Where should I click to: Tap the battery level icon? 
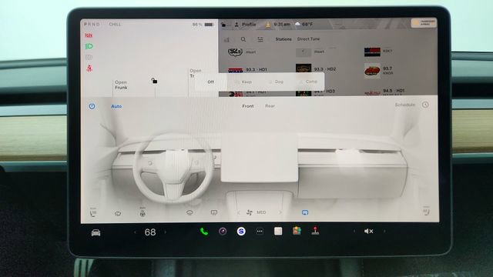click(x=209, y=24)
